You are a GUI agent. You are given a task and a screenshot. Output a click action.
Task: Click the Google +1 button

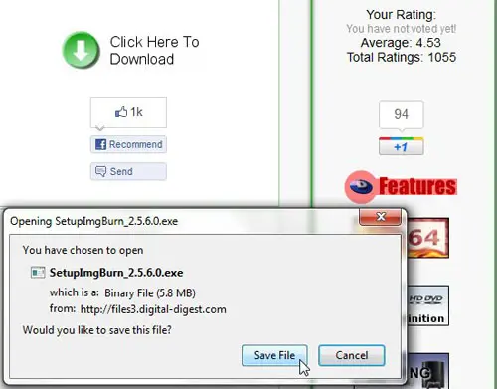pyautogui.click(x=402, y=146)
